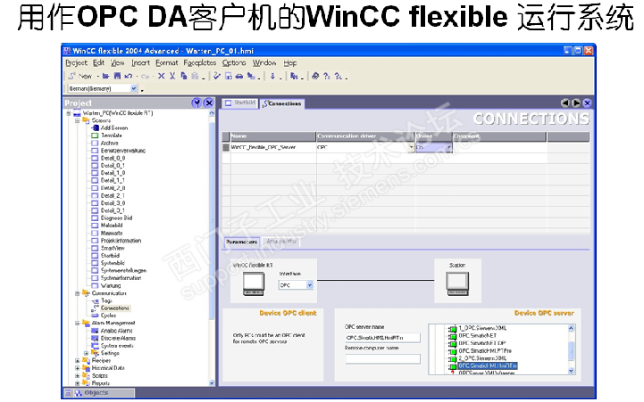The width and height of the screenshot is (644, 402).
Task: Click the printer-like Help contents icon
Action: [315, 77]
